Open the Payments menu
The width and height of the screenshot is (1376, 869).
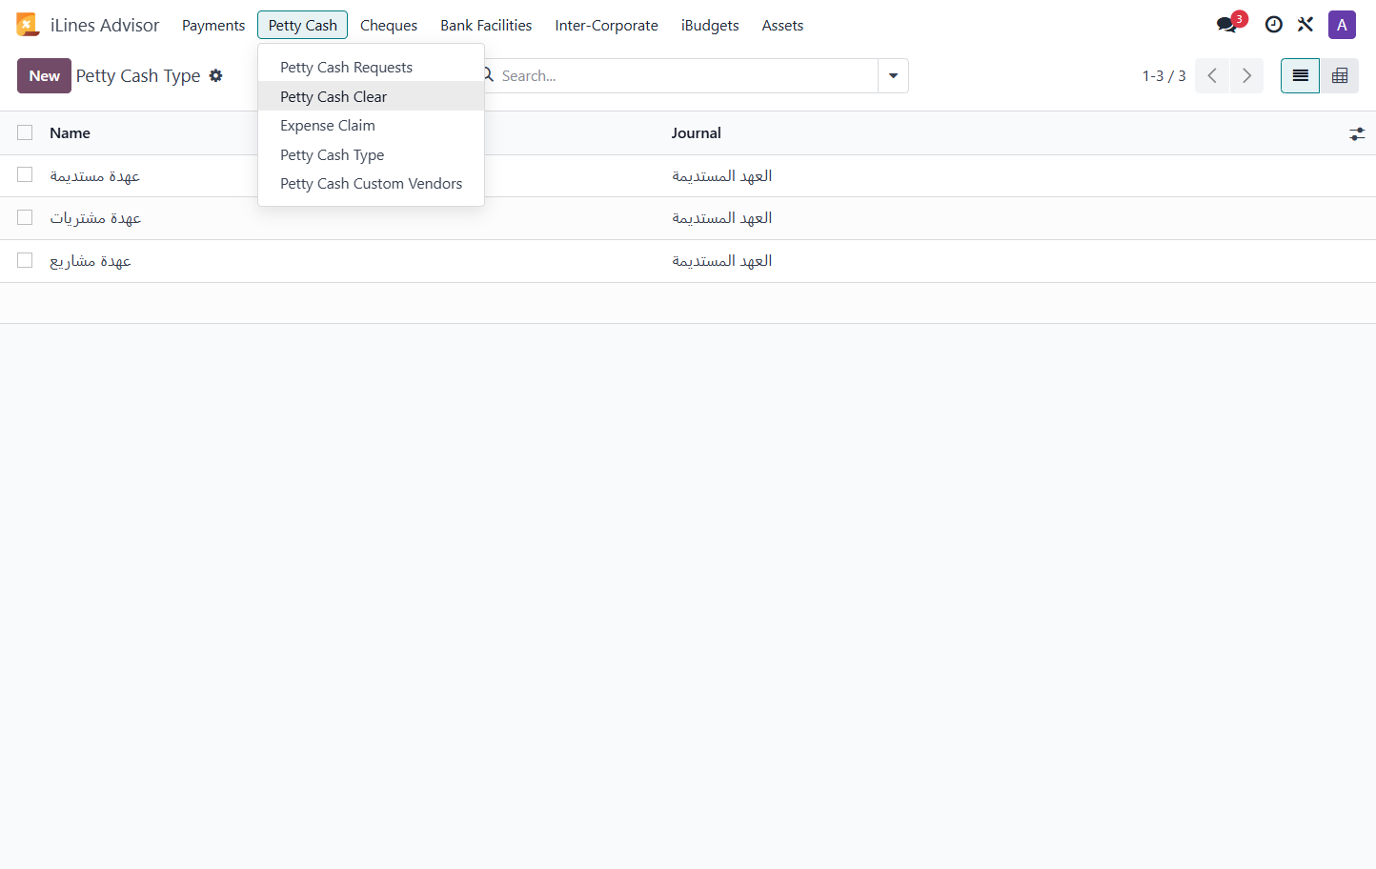(213, 25)
